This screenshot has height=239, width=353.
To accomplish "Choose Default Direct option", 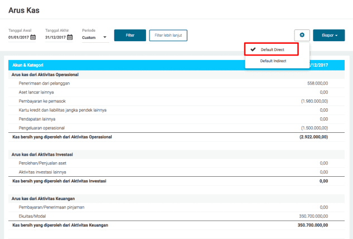I will [x=272, y=49].
